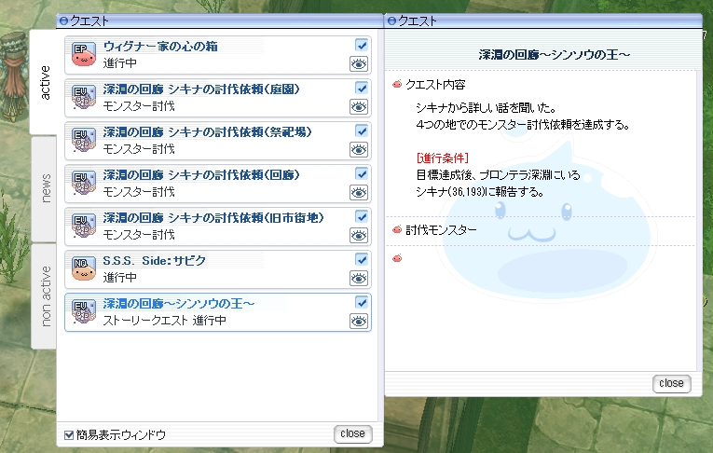Toggle eye icon for シキナの討伐依頼(祭祀場)
713x453 pixels.
[x=359, y=150]
